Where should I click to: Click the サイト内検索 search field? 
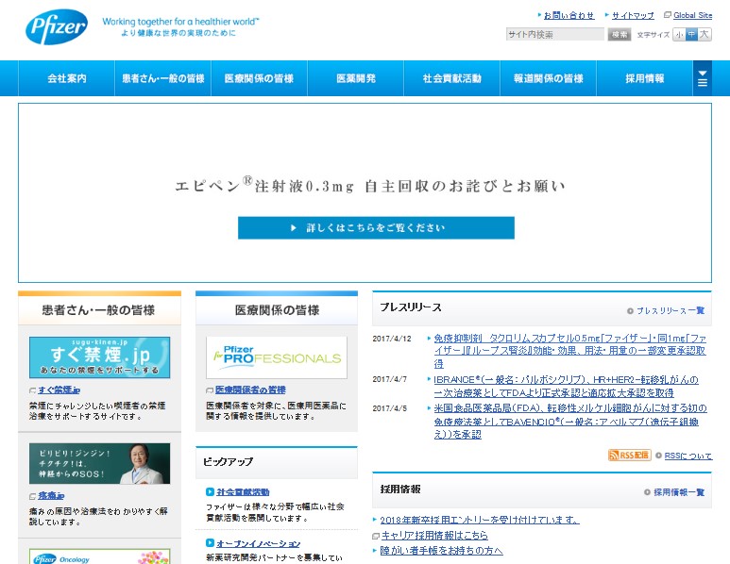pyautogui.click(x=555, y=34)
